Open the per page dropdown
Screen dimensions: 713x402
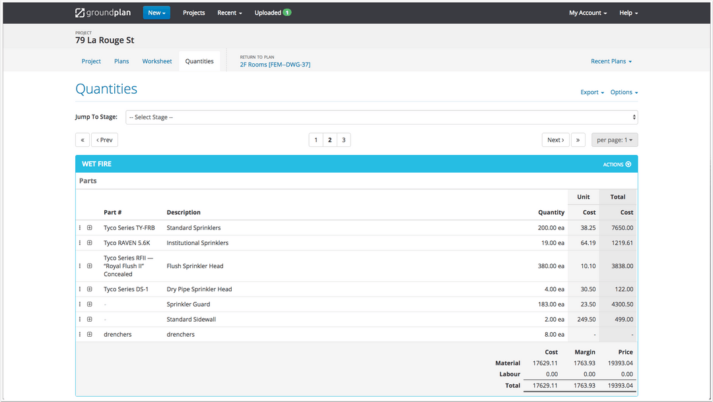pyautogui.click(x=615, y=140)
